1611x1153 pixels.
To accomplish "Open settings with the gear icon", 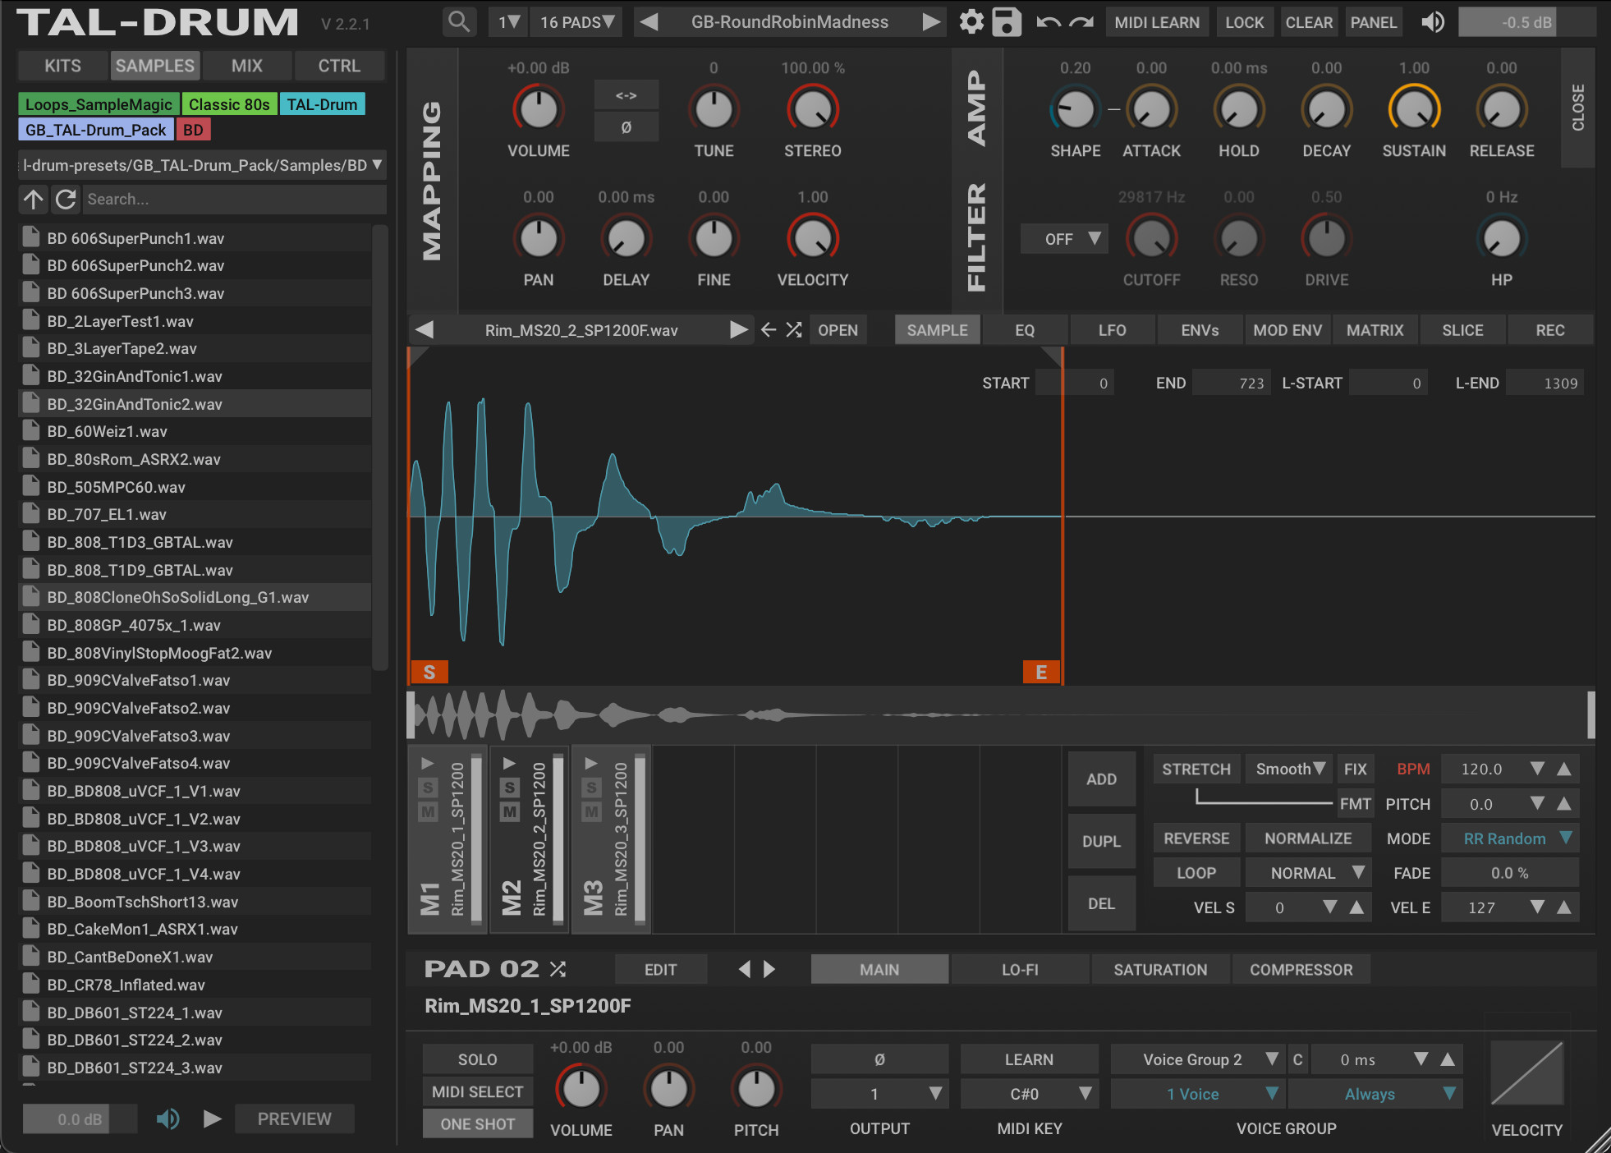I will [971, 22].
